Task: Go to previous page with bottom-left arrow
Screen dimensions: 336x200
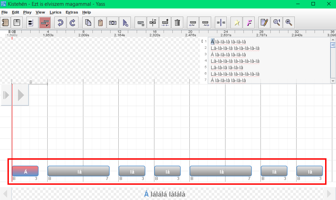Action: (x=5, y=194)
